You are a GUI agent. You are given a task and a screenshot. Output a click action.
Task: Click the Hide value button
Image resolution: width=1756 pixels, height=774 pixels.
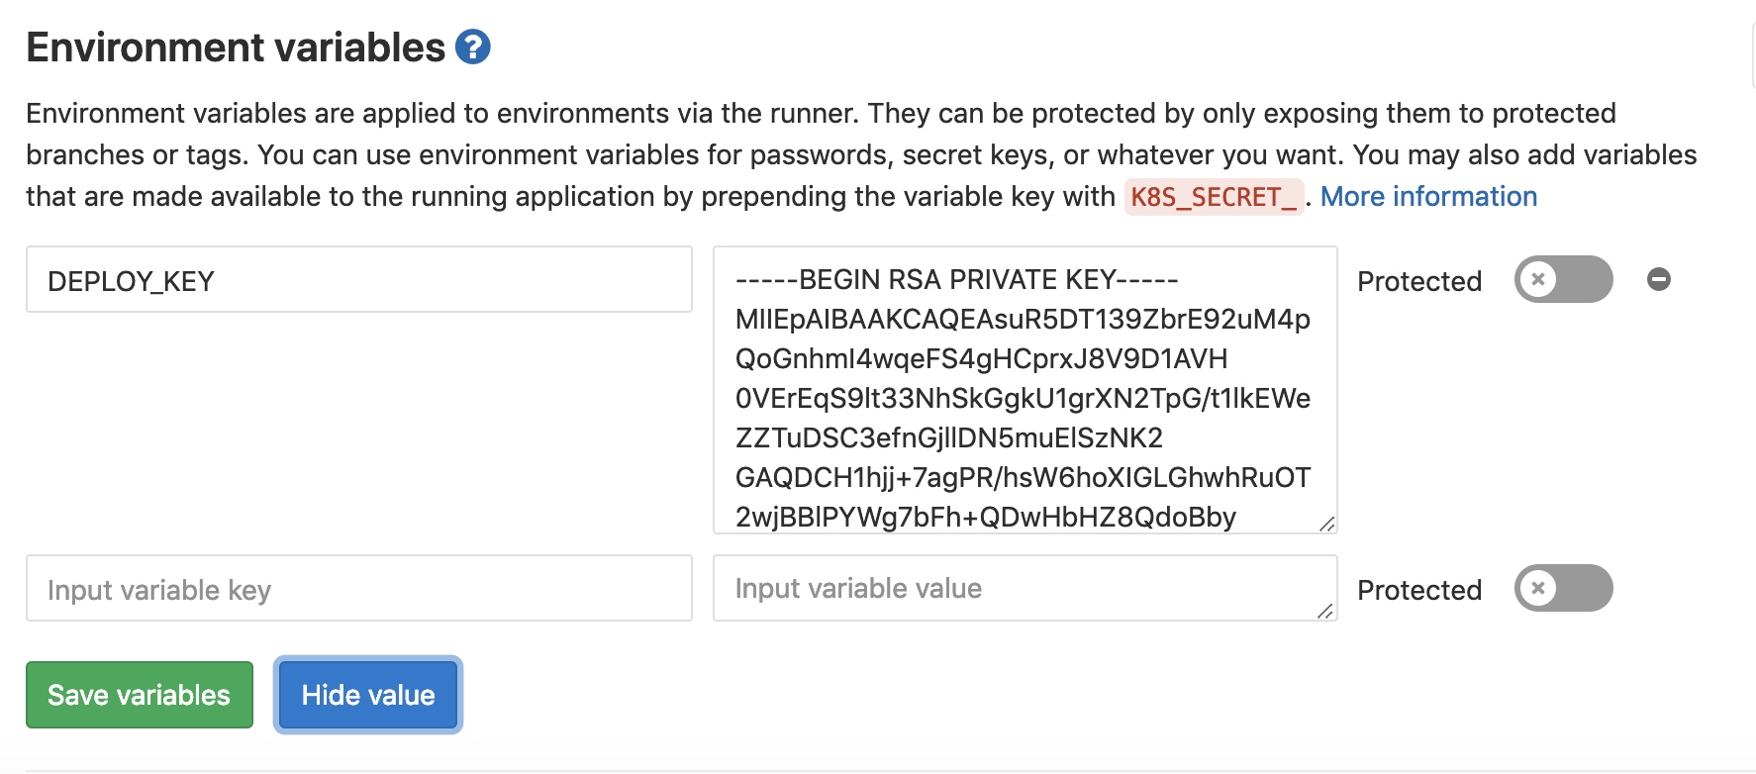[368, 695]
